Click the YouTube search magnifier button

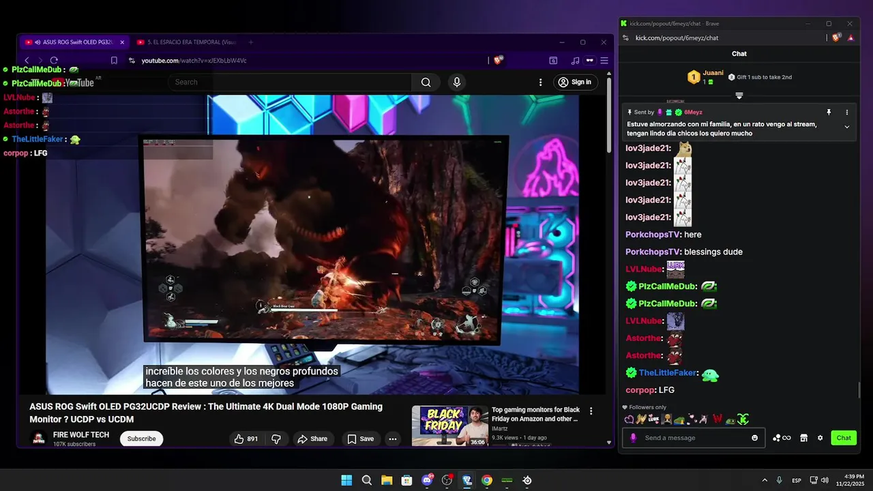426,82
